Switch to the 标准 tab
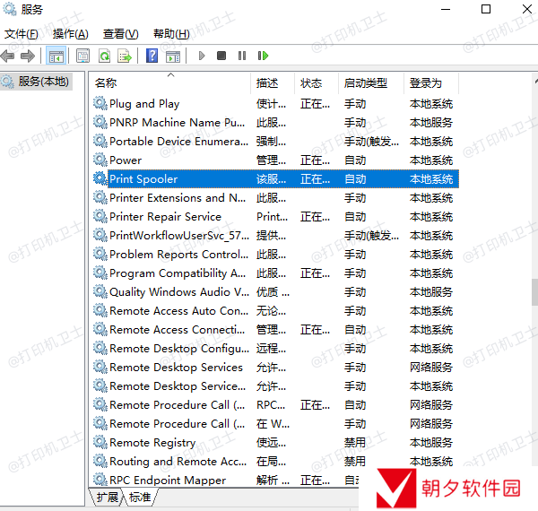Screen dimensions: 538x511 [x=140, y=497]
